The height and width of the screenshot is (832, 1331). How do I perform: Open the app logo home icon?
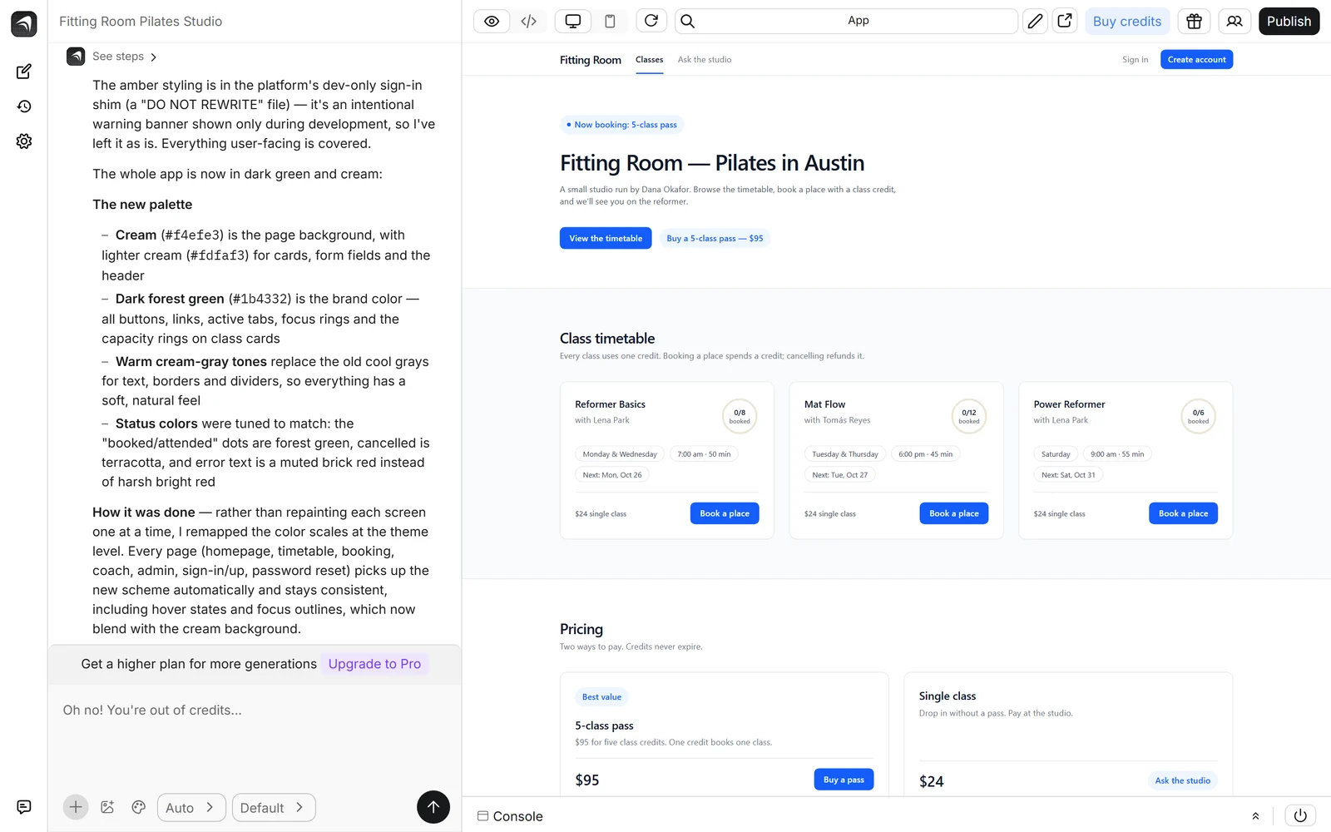click(x=24, y=23)
